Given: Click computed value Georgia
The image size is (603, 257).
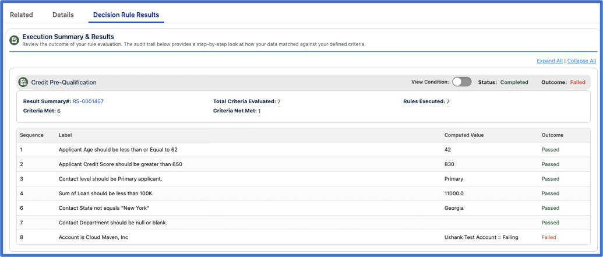Looking at the screenshot, I should pos(454,208).
